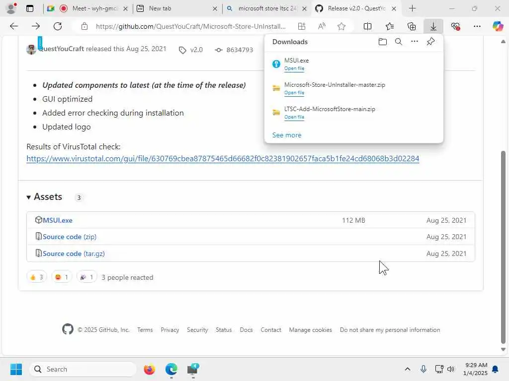Open notifications bell in tray
The image size is (509, 381).
click(495, 369)
